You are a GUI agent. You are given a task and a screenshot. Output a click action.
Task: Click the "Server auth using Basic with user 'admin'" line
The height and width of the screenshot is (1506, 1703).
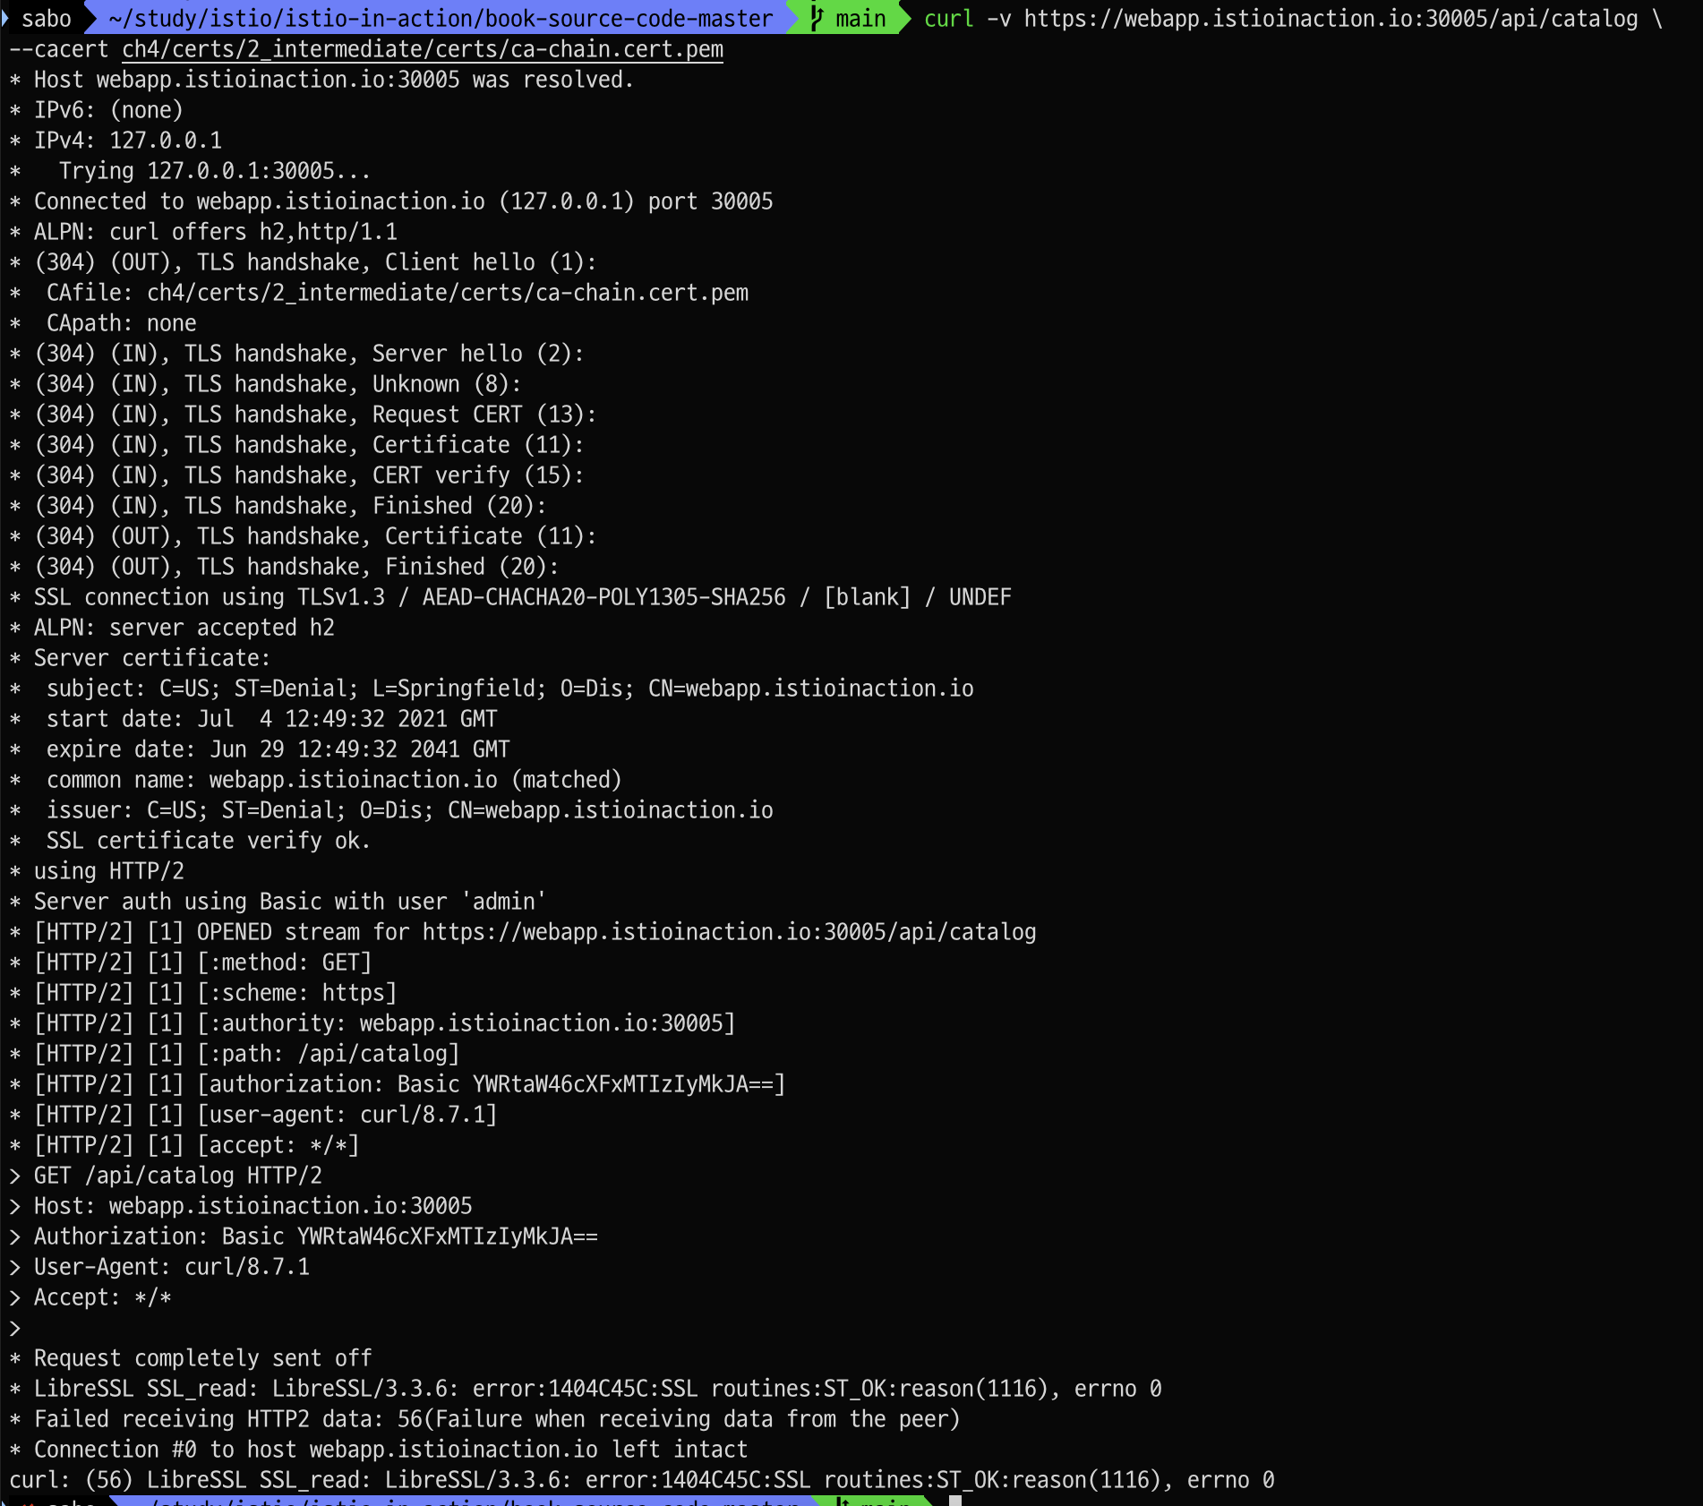278,902
